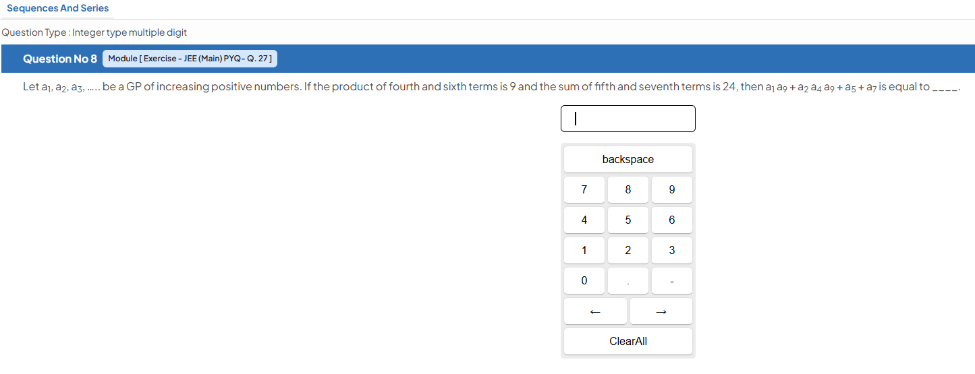
Task: Tap digit 7 on the keypad
Action: point(584,190)
